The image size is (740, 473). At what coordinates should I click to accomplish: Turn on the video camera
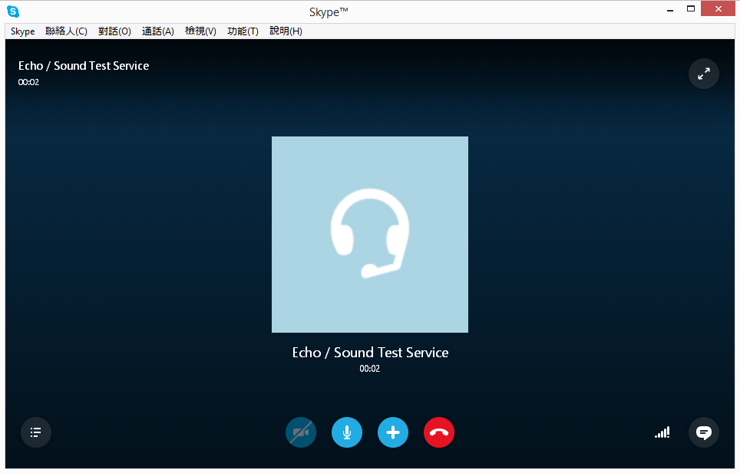(x=301, y=432)
